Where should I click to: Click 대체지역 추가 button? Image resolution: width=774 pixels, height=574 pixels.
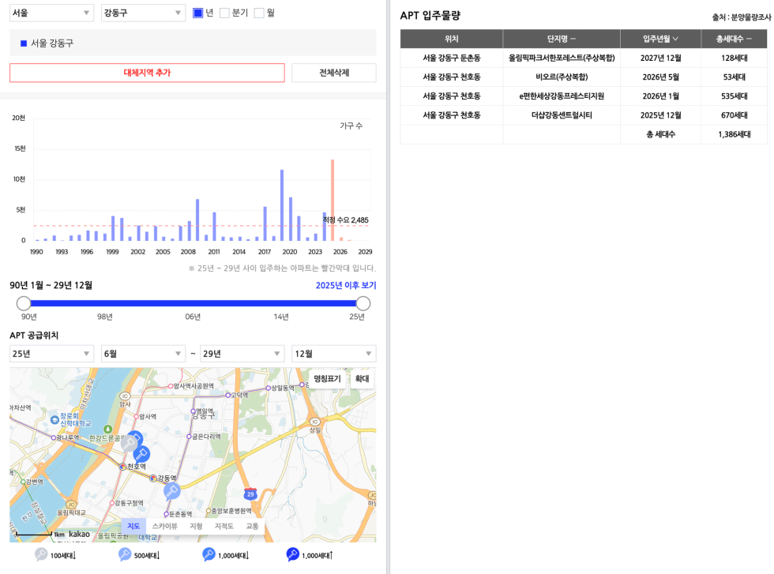point(147,73)
